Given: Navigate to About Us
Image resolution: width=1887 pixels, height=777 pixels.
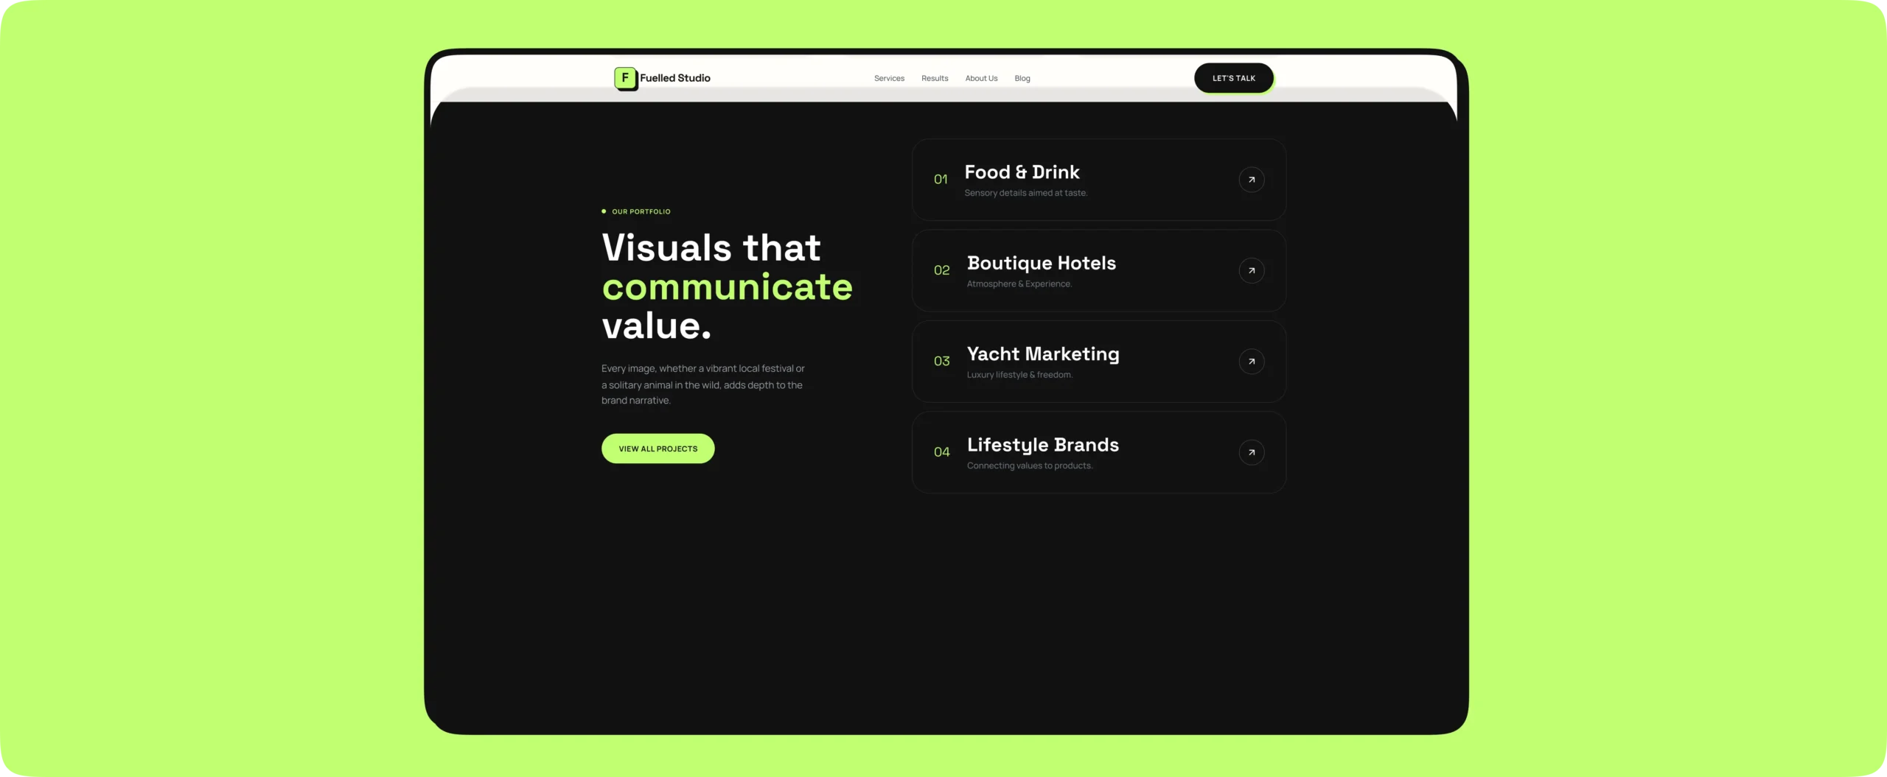Looking at the screenshot, I should coord(981,78).
